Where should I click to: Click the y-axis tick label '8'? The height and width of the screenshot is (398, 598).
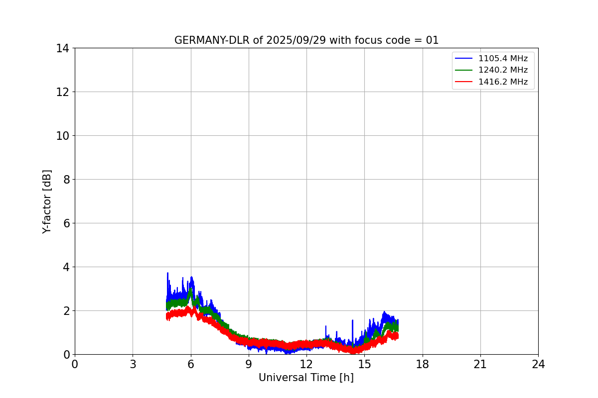point(66,180)
